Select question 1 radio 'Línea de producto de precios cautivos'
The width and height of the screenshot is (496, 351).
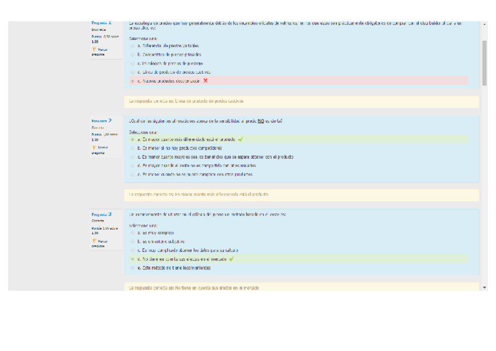click(133, 72)
